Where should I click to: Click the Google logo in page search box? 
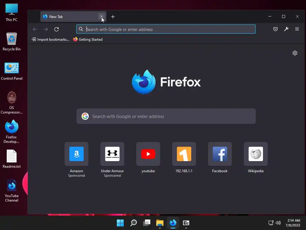[x=85, y=116]
